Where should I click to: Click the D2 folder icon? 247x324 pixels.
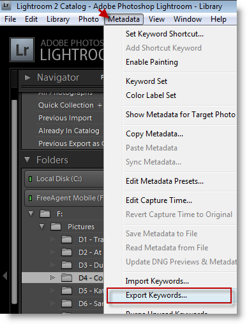pos(66,252)
